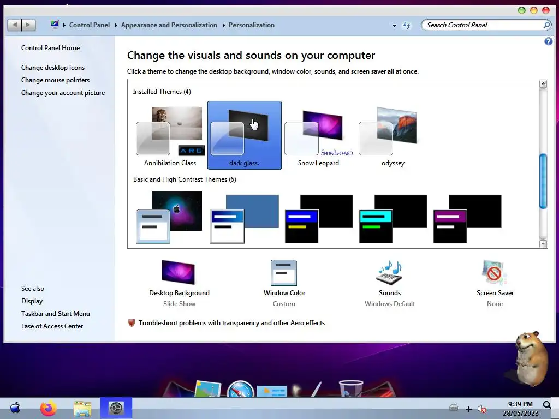The width and height of the screenshot is (559, 419).
Task: Expand arrow after Appearance and Personalization breadcrumb
Action: (223, 25)
